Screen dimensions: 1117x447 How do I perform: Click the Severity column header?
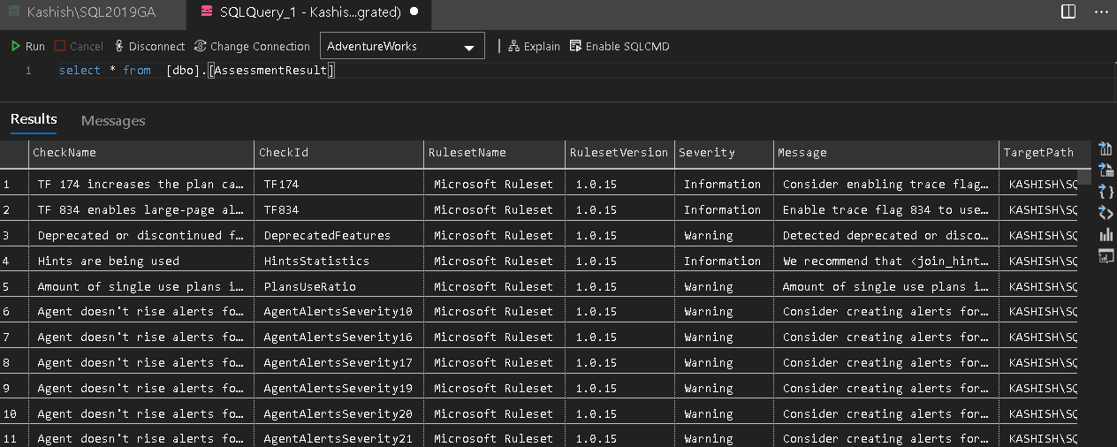point(707,152)
